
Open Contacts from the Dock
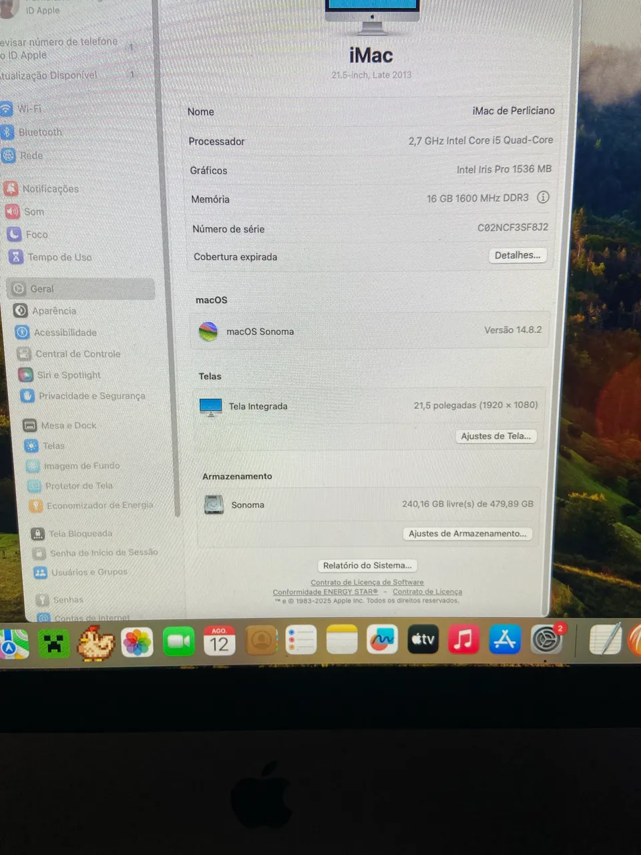tap(261, 641)
